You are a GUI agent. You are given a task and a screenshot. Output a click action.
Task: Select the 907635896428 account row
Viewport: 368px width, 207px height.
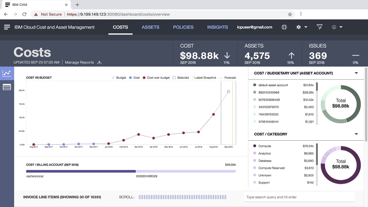click(x=284, y=100)
